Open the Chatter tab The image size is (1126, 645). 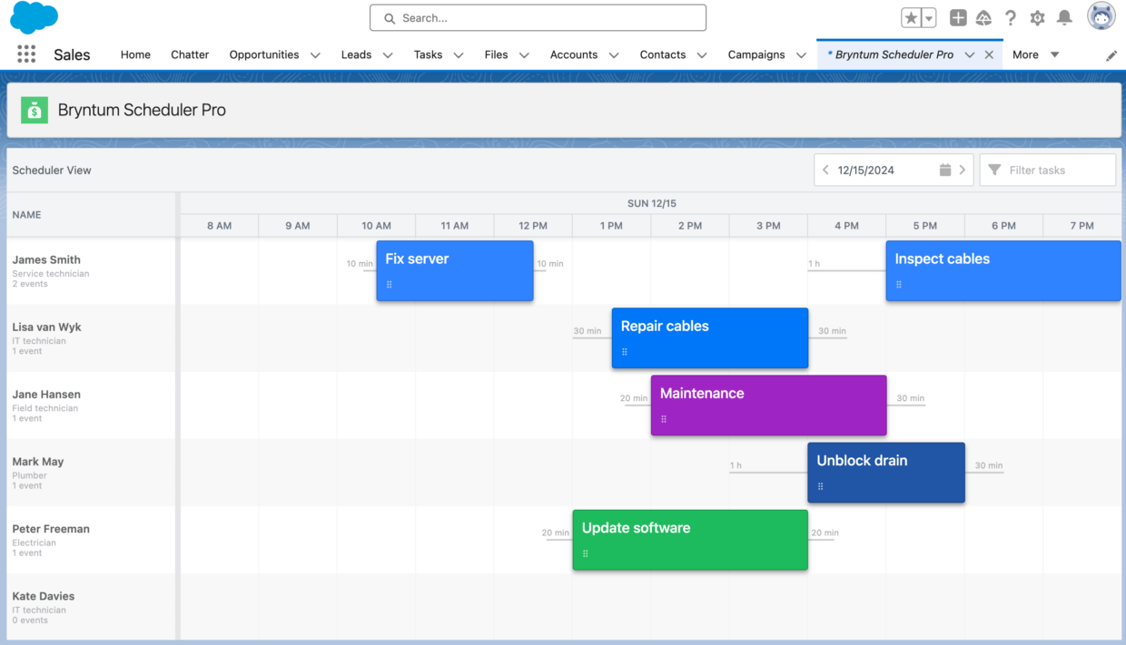click(x=190, y=54)
